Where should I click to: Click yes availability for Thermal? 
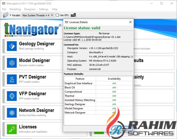114,96
